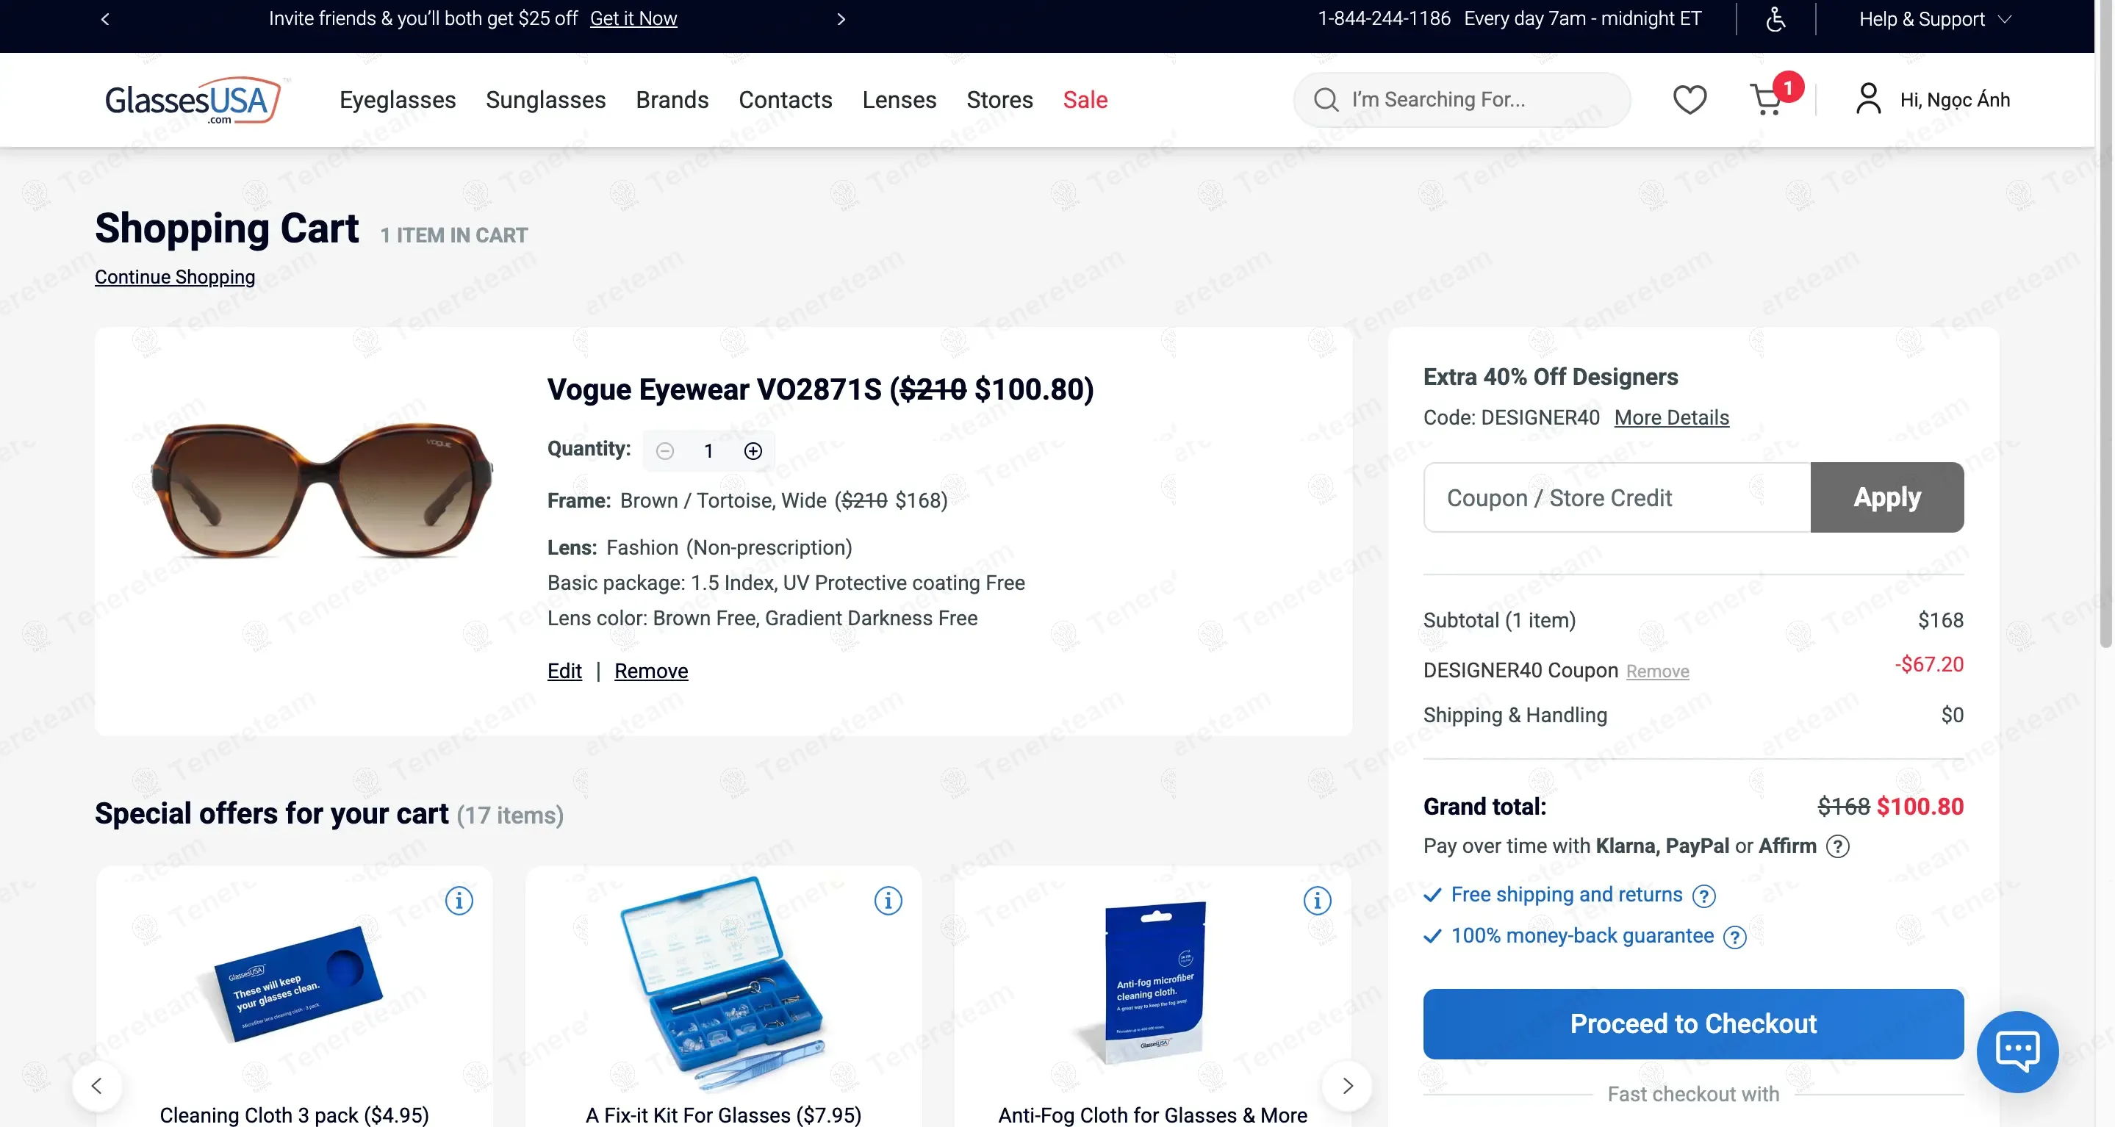Click Proceed to Checkout

(x=1692, y=1023)
